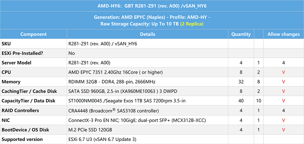The image size is (304, 144).
Task: Click the Broadcom SAS3108 controller details cell
Action: 148,111
